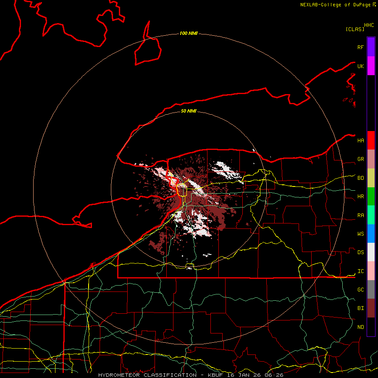Click the RF legend label

[x=360, y=47]
